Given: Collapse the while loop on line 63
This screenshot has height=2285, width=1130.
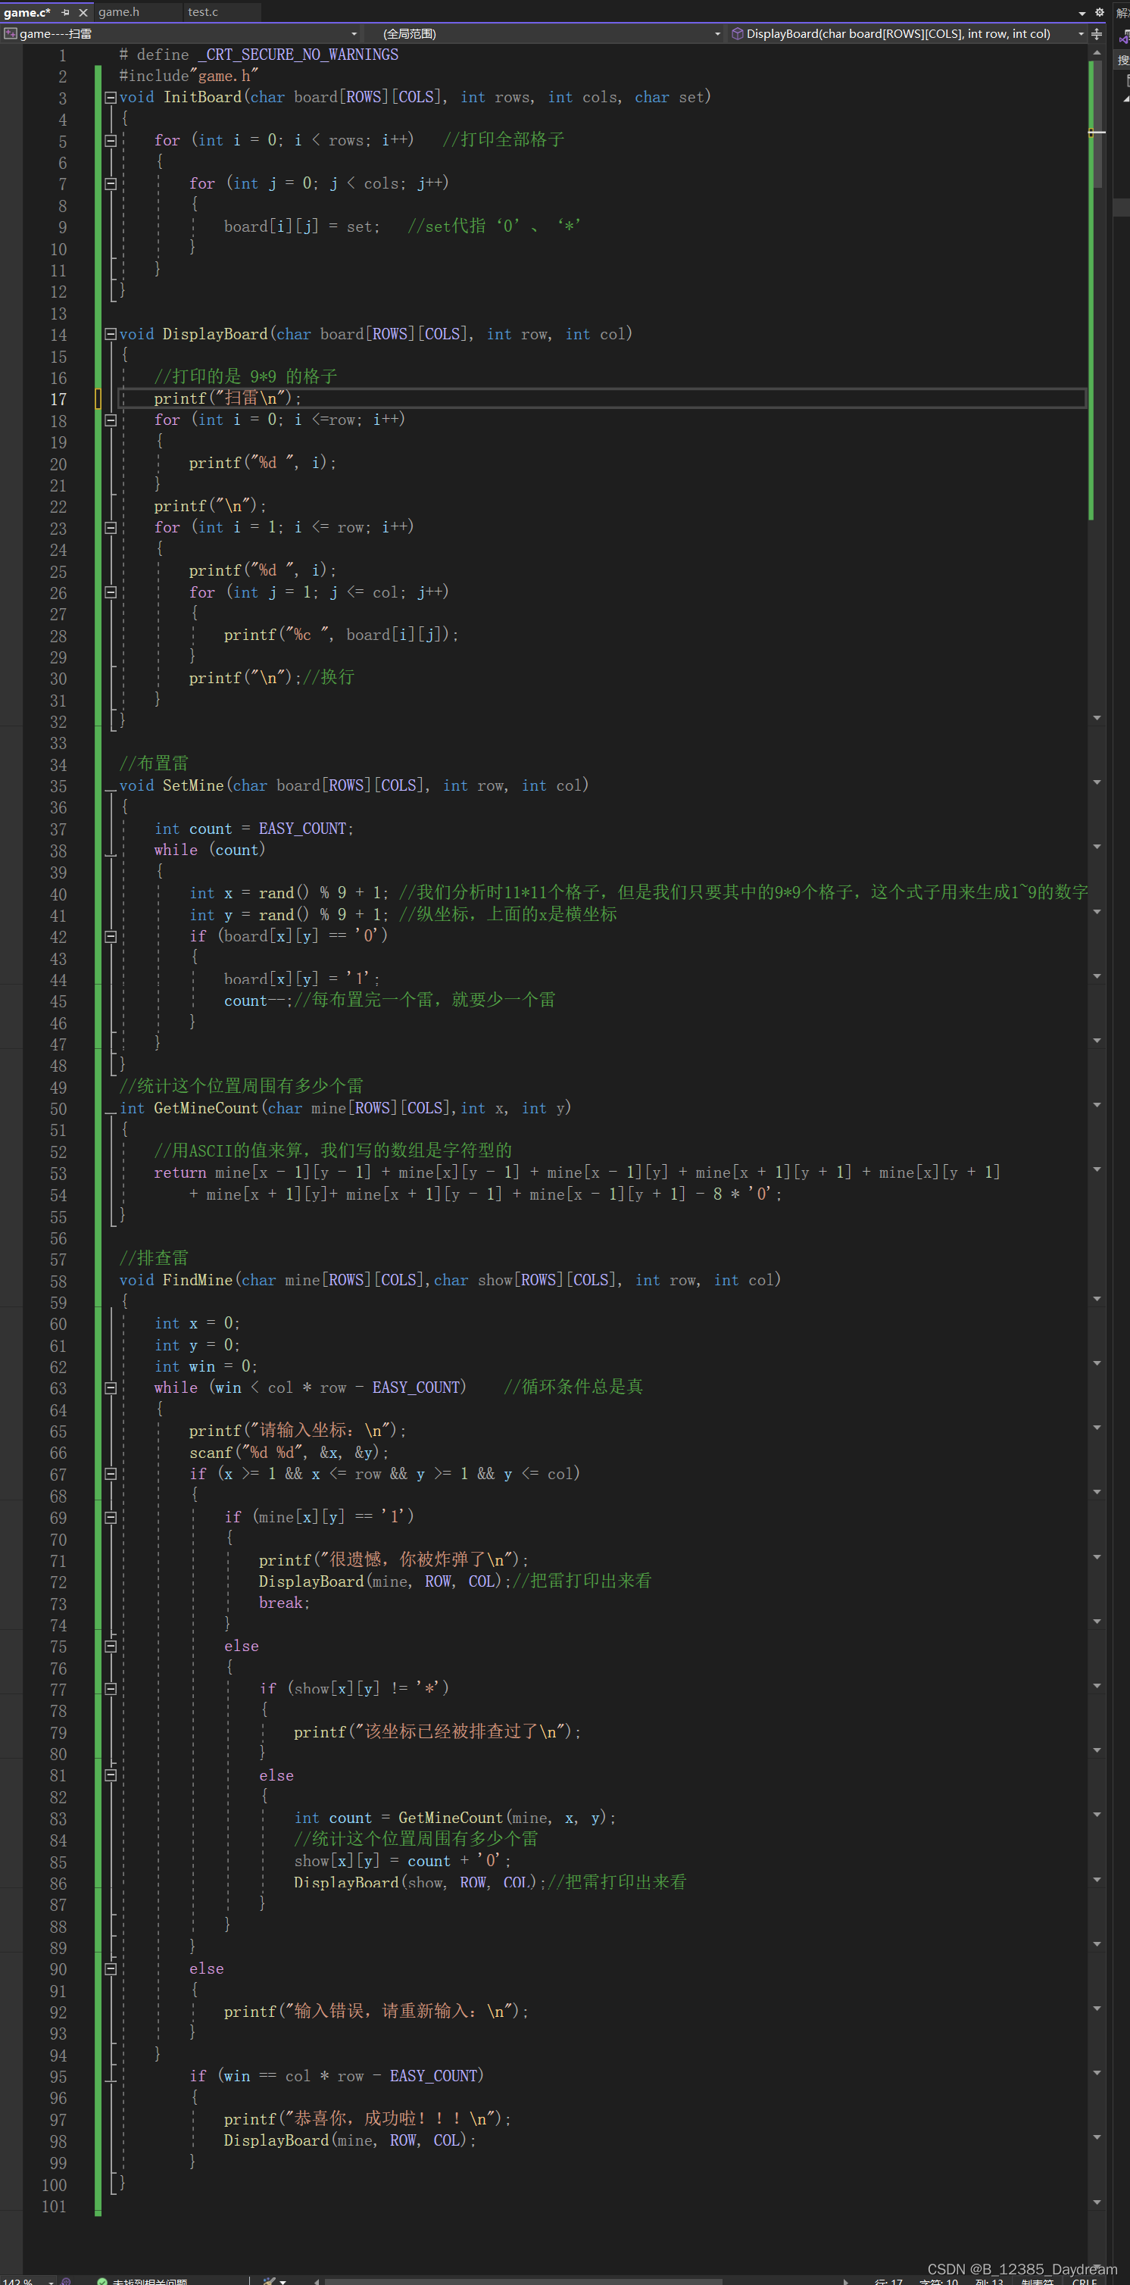Looking at the screenshot, I should (x=111, y=1388).
